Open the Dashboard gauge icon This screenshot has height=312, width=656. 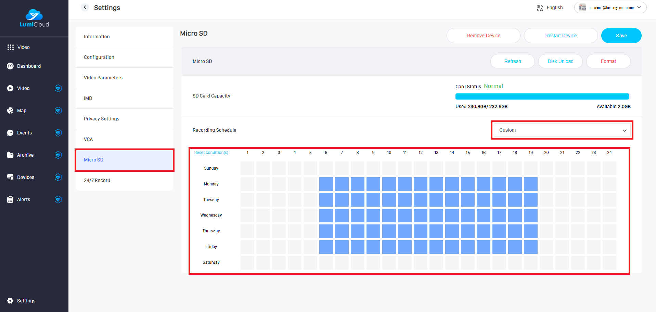click(10, 66)
